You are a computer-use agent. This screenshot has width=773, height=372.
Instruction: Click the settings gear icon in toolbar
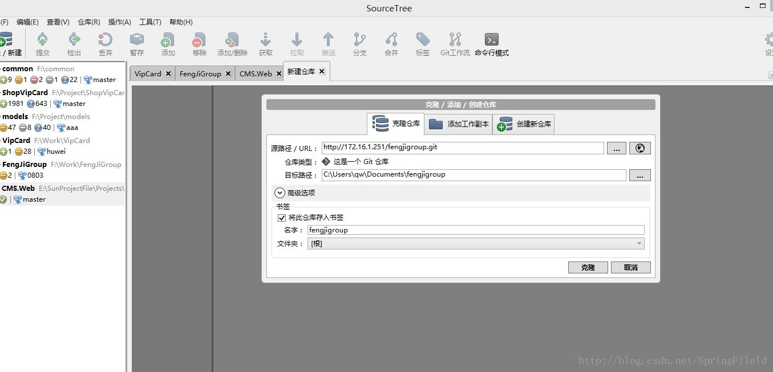769,39
